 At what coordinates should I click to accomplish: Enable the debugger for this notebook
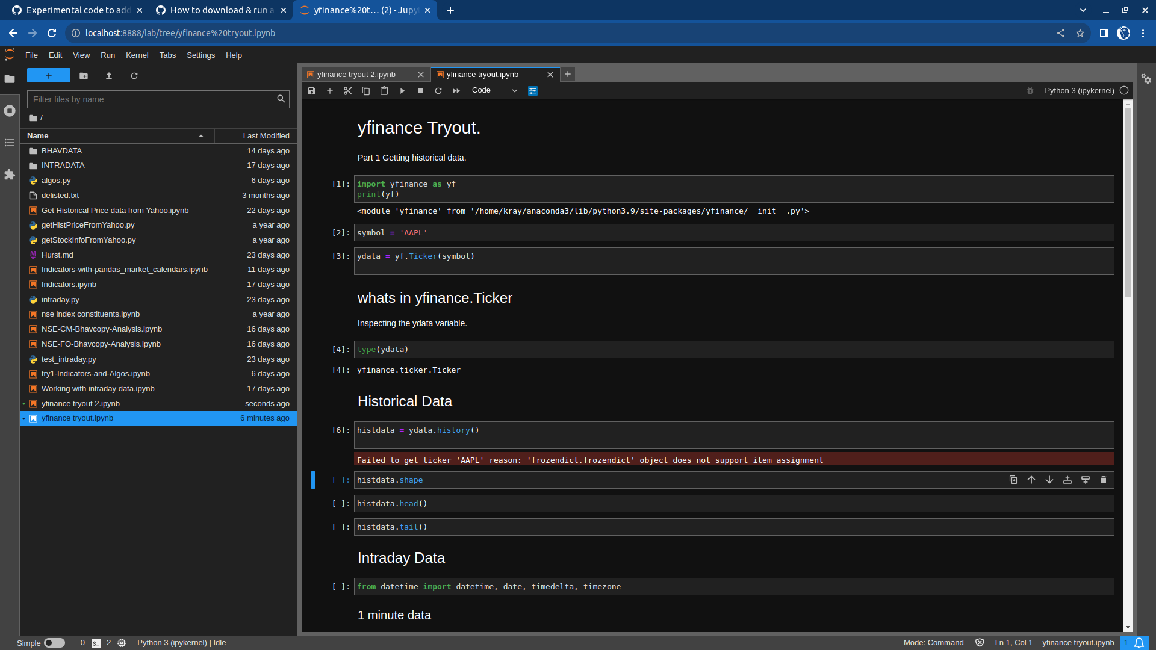tap(1030, 91)
